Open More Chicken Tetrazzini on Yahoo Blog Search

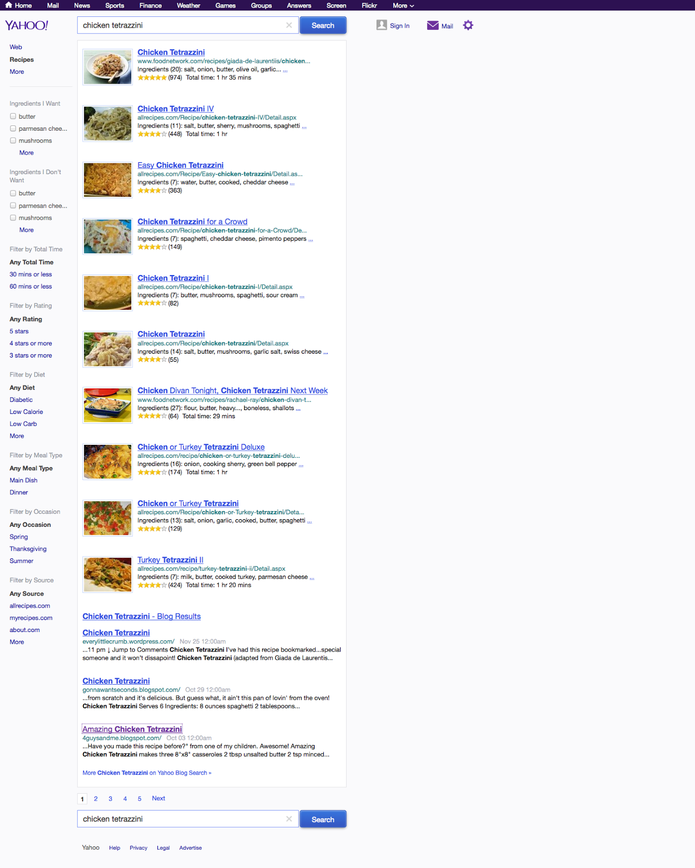(147, 773)
